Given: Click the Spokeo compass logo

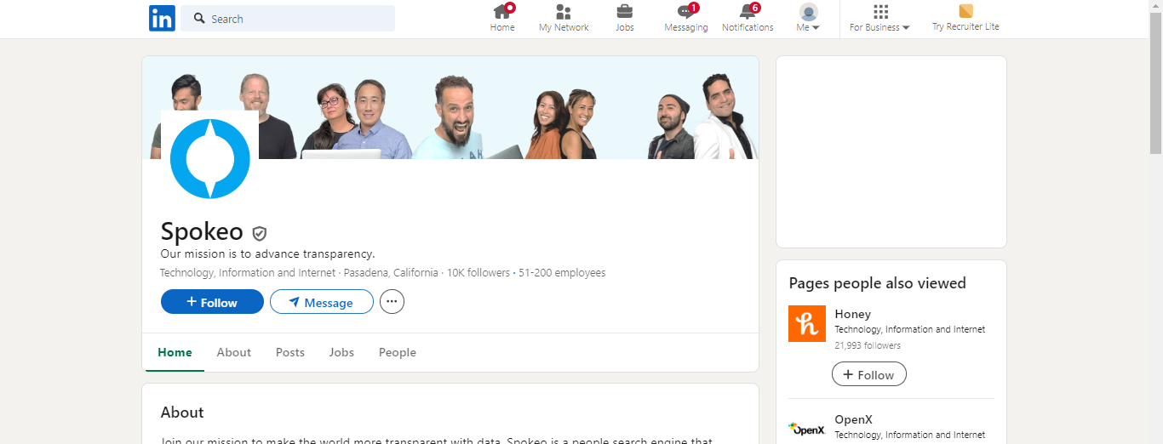Looking at the screenshot, I should [x=210, y=159].
